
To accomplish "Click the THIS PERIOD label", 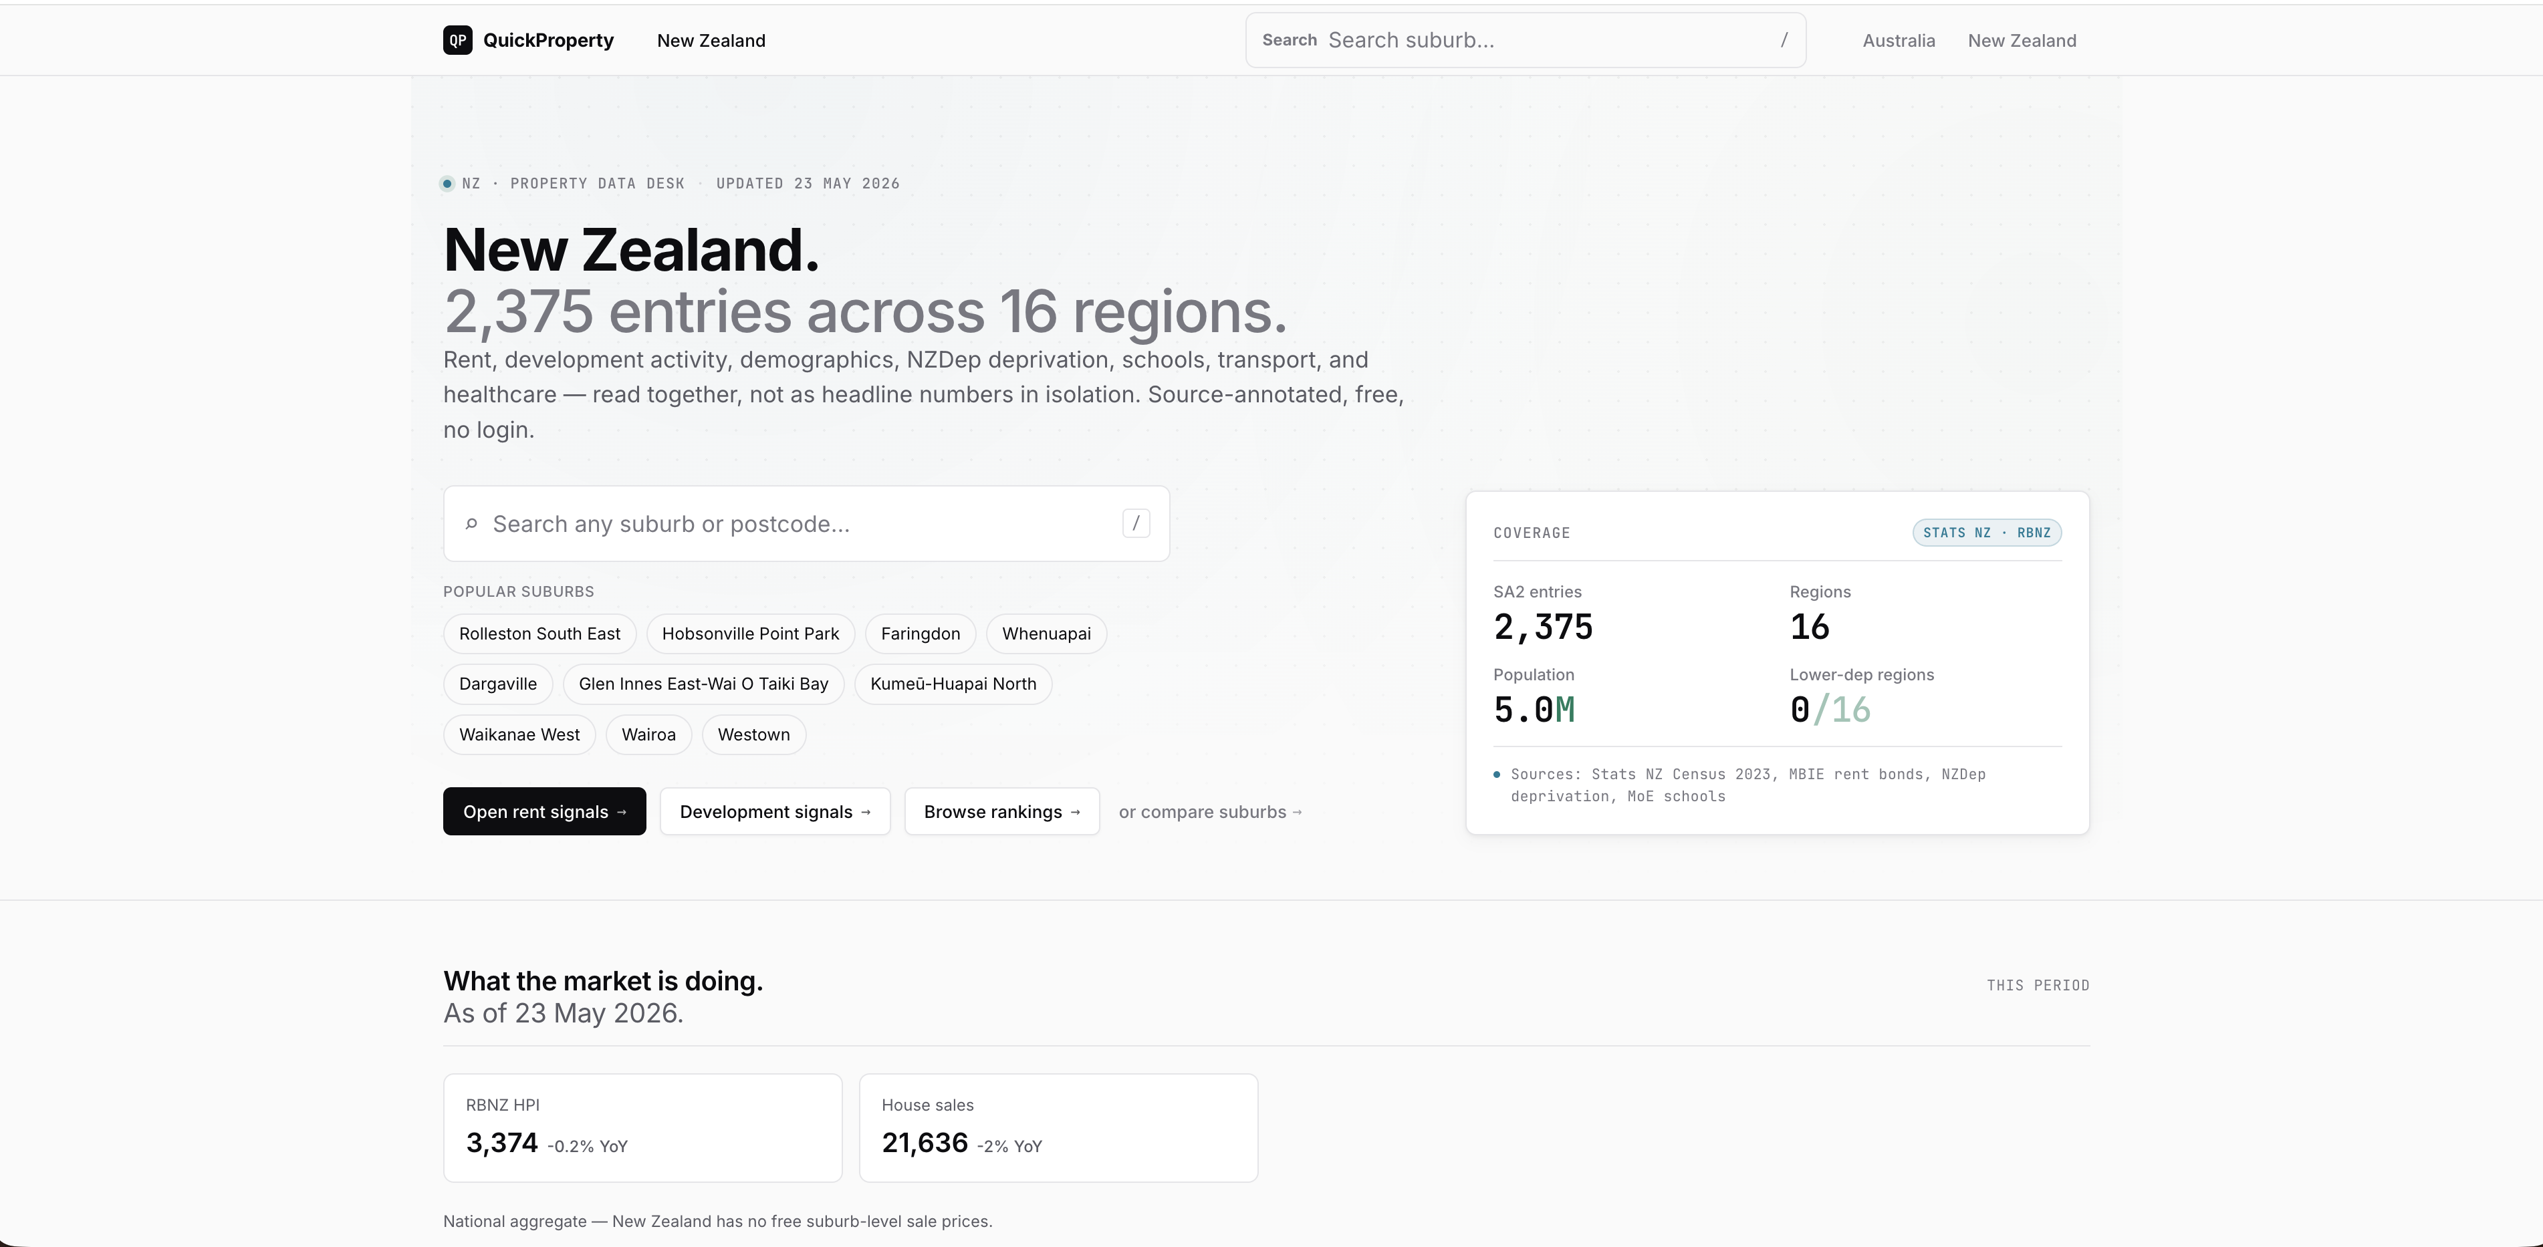I will pyautogui.click(x=2038, y=986).
